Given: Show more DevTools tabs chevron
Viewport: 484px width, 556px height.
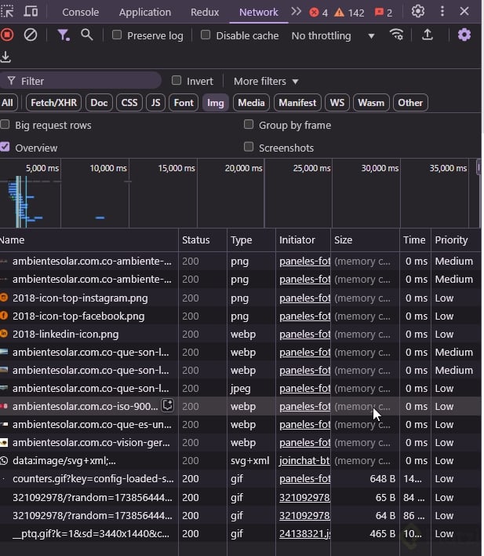Looking at the screenshot, I should click(296, 12).
